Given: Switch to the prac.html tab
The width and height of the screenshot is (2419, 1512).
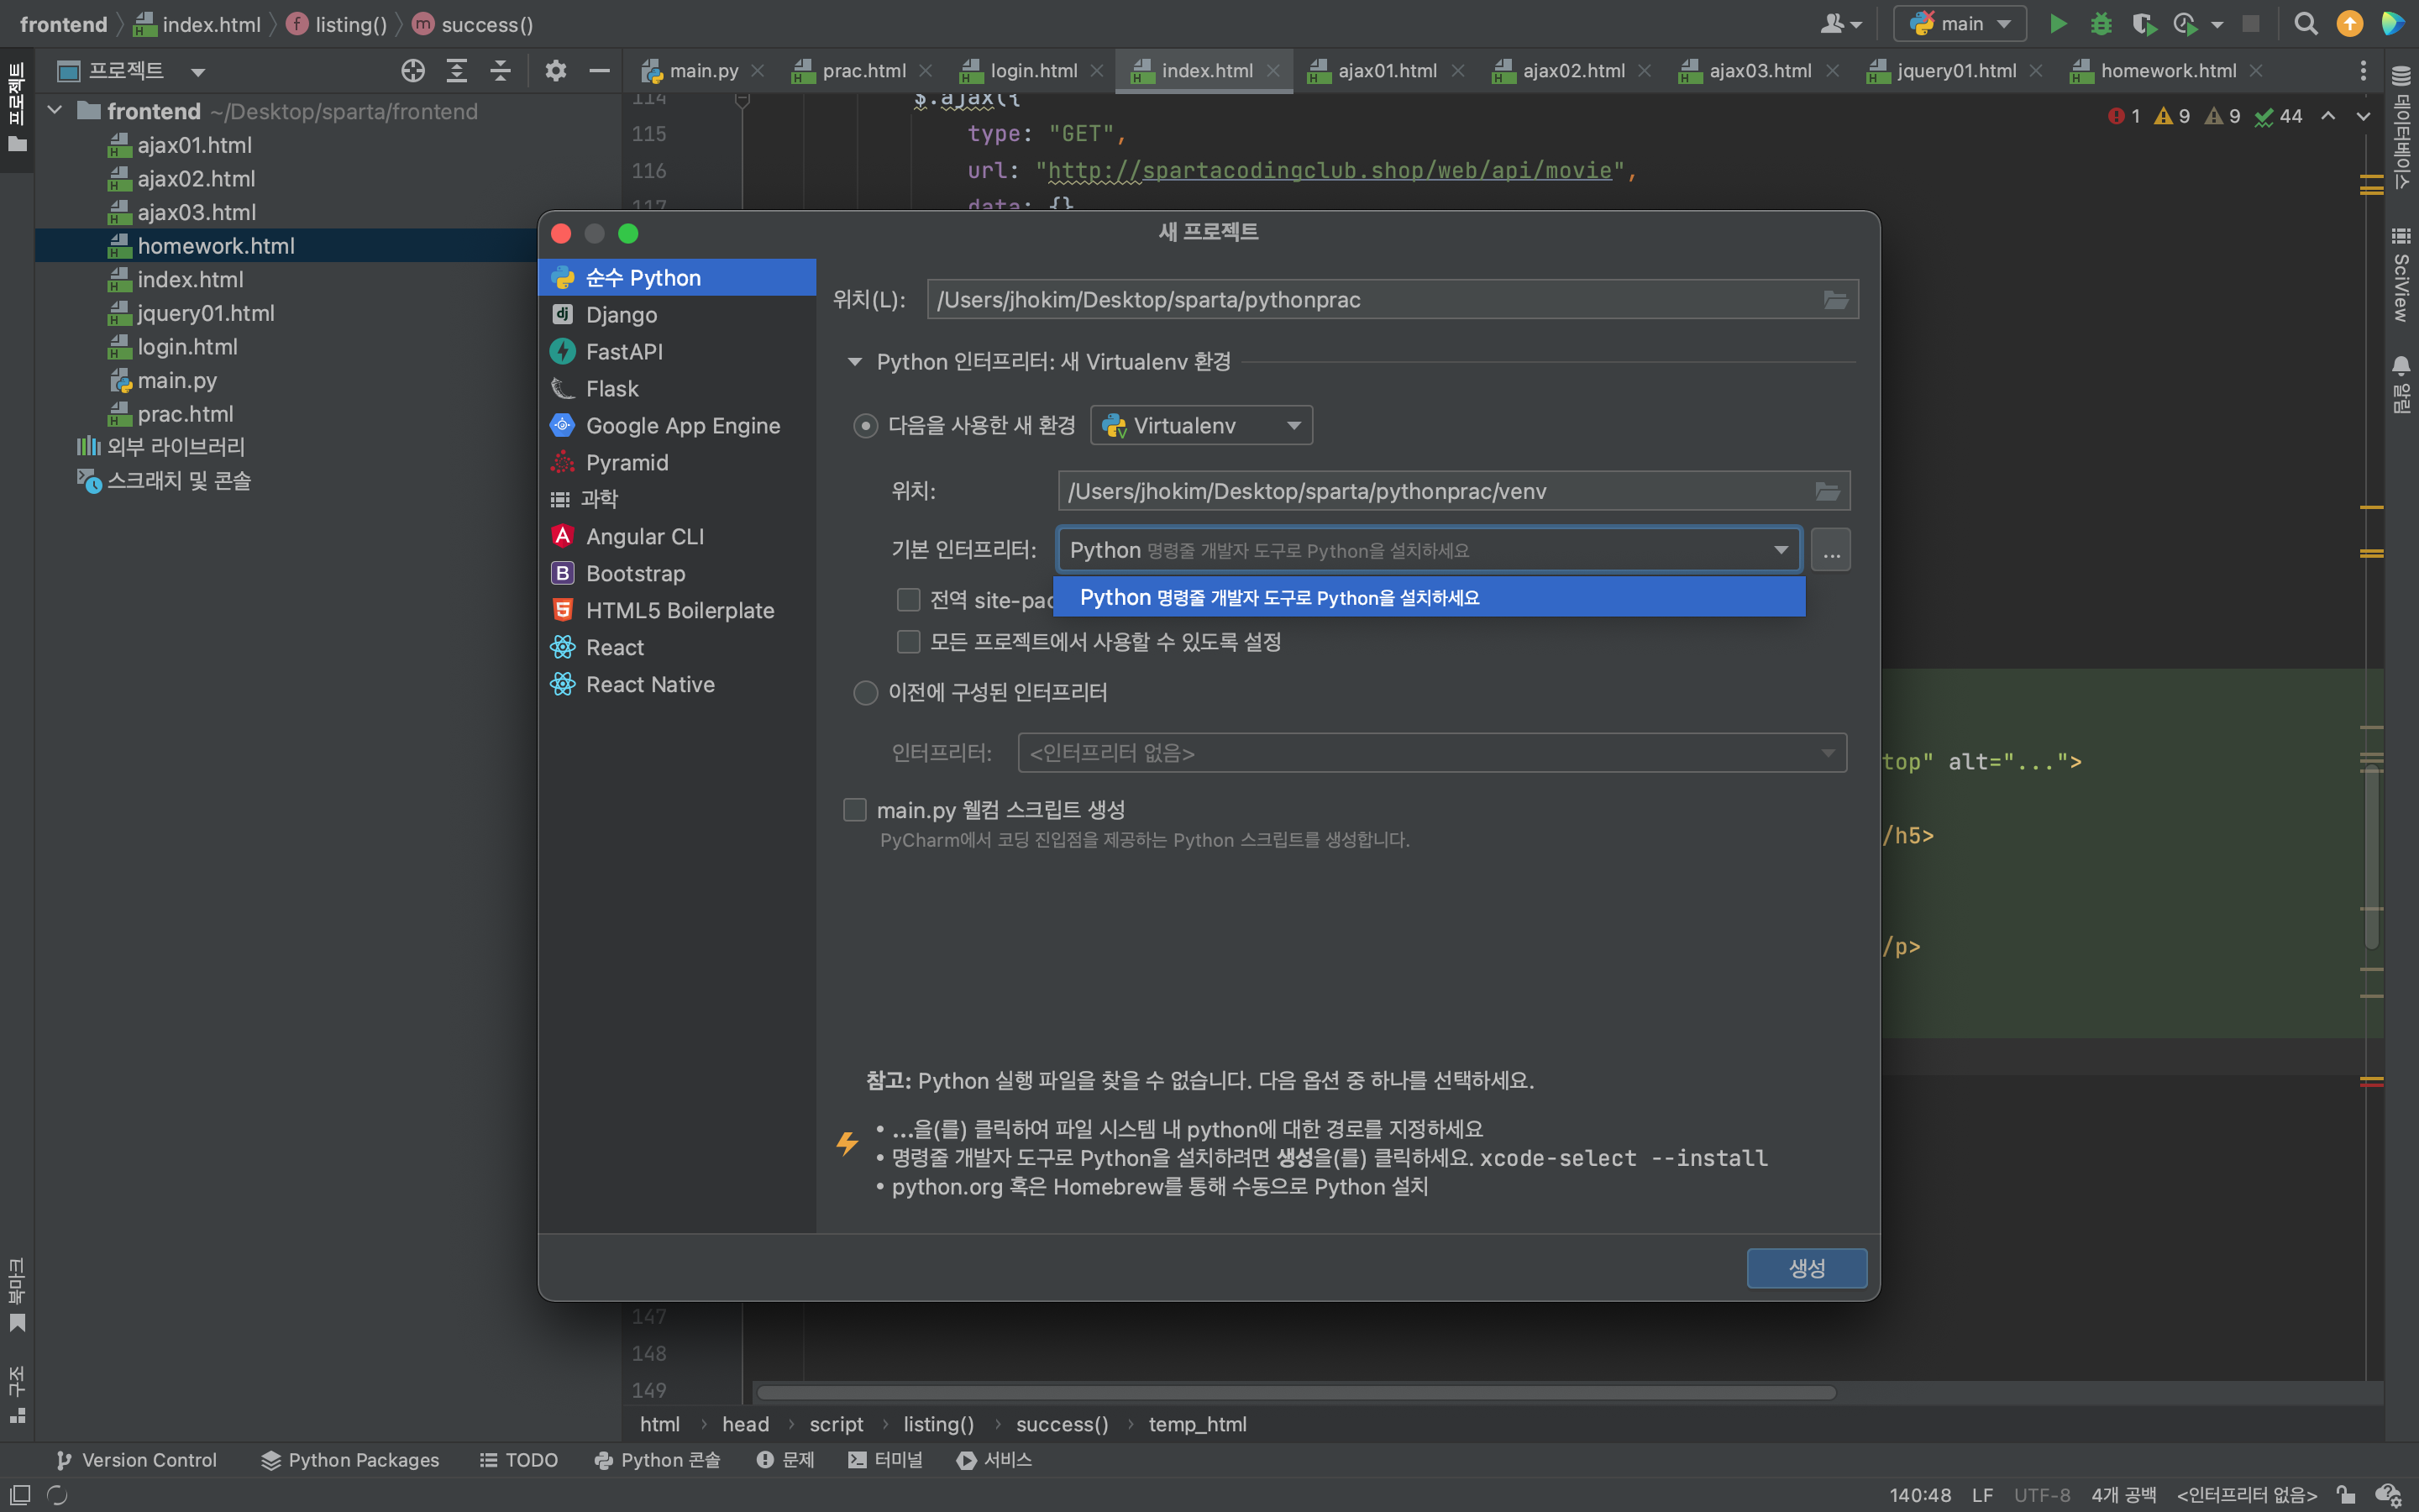Looking at the screenshot, I should 863,71.
